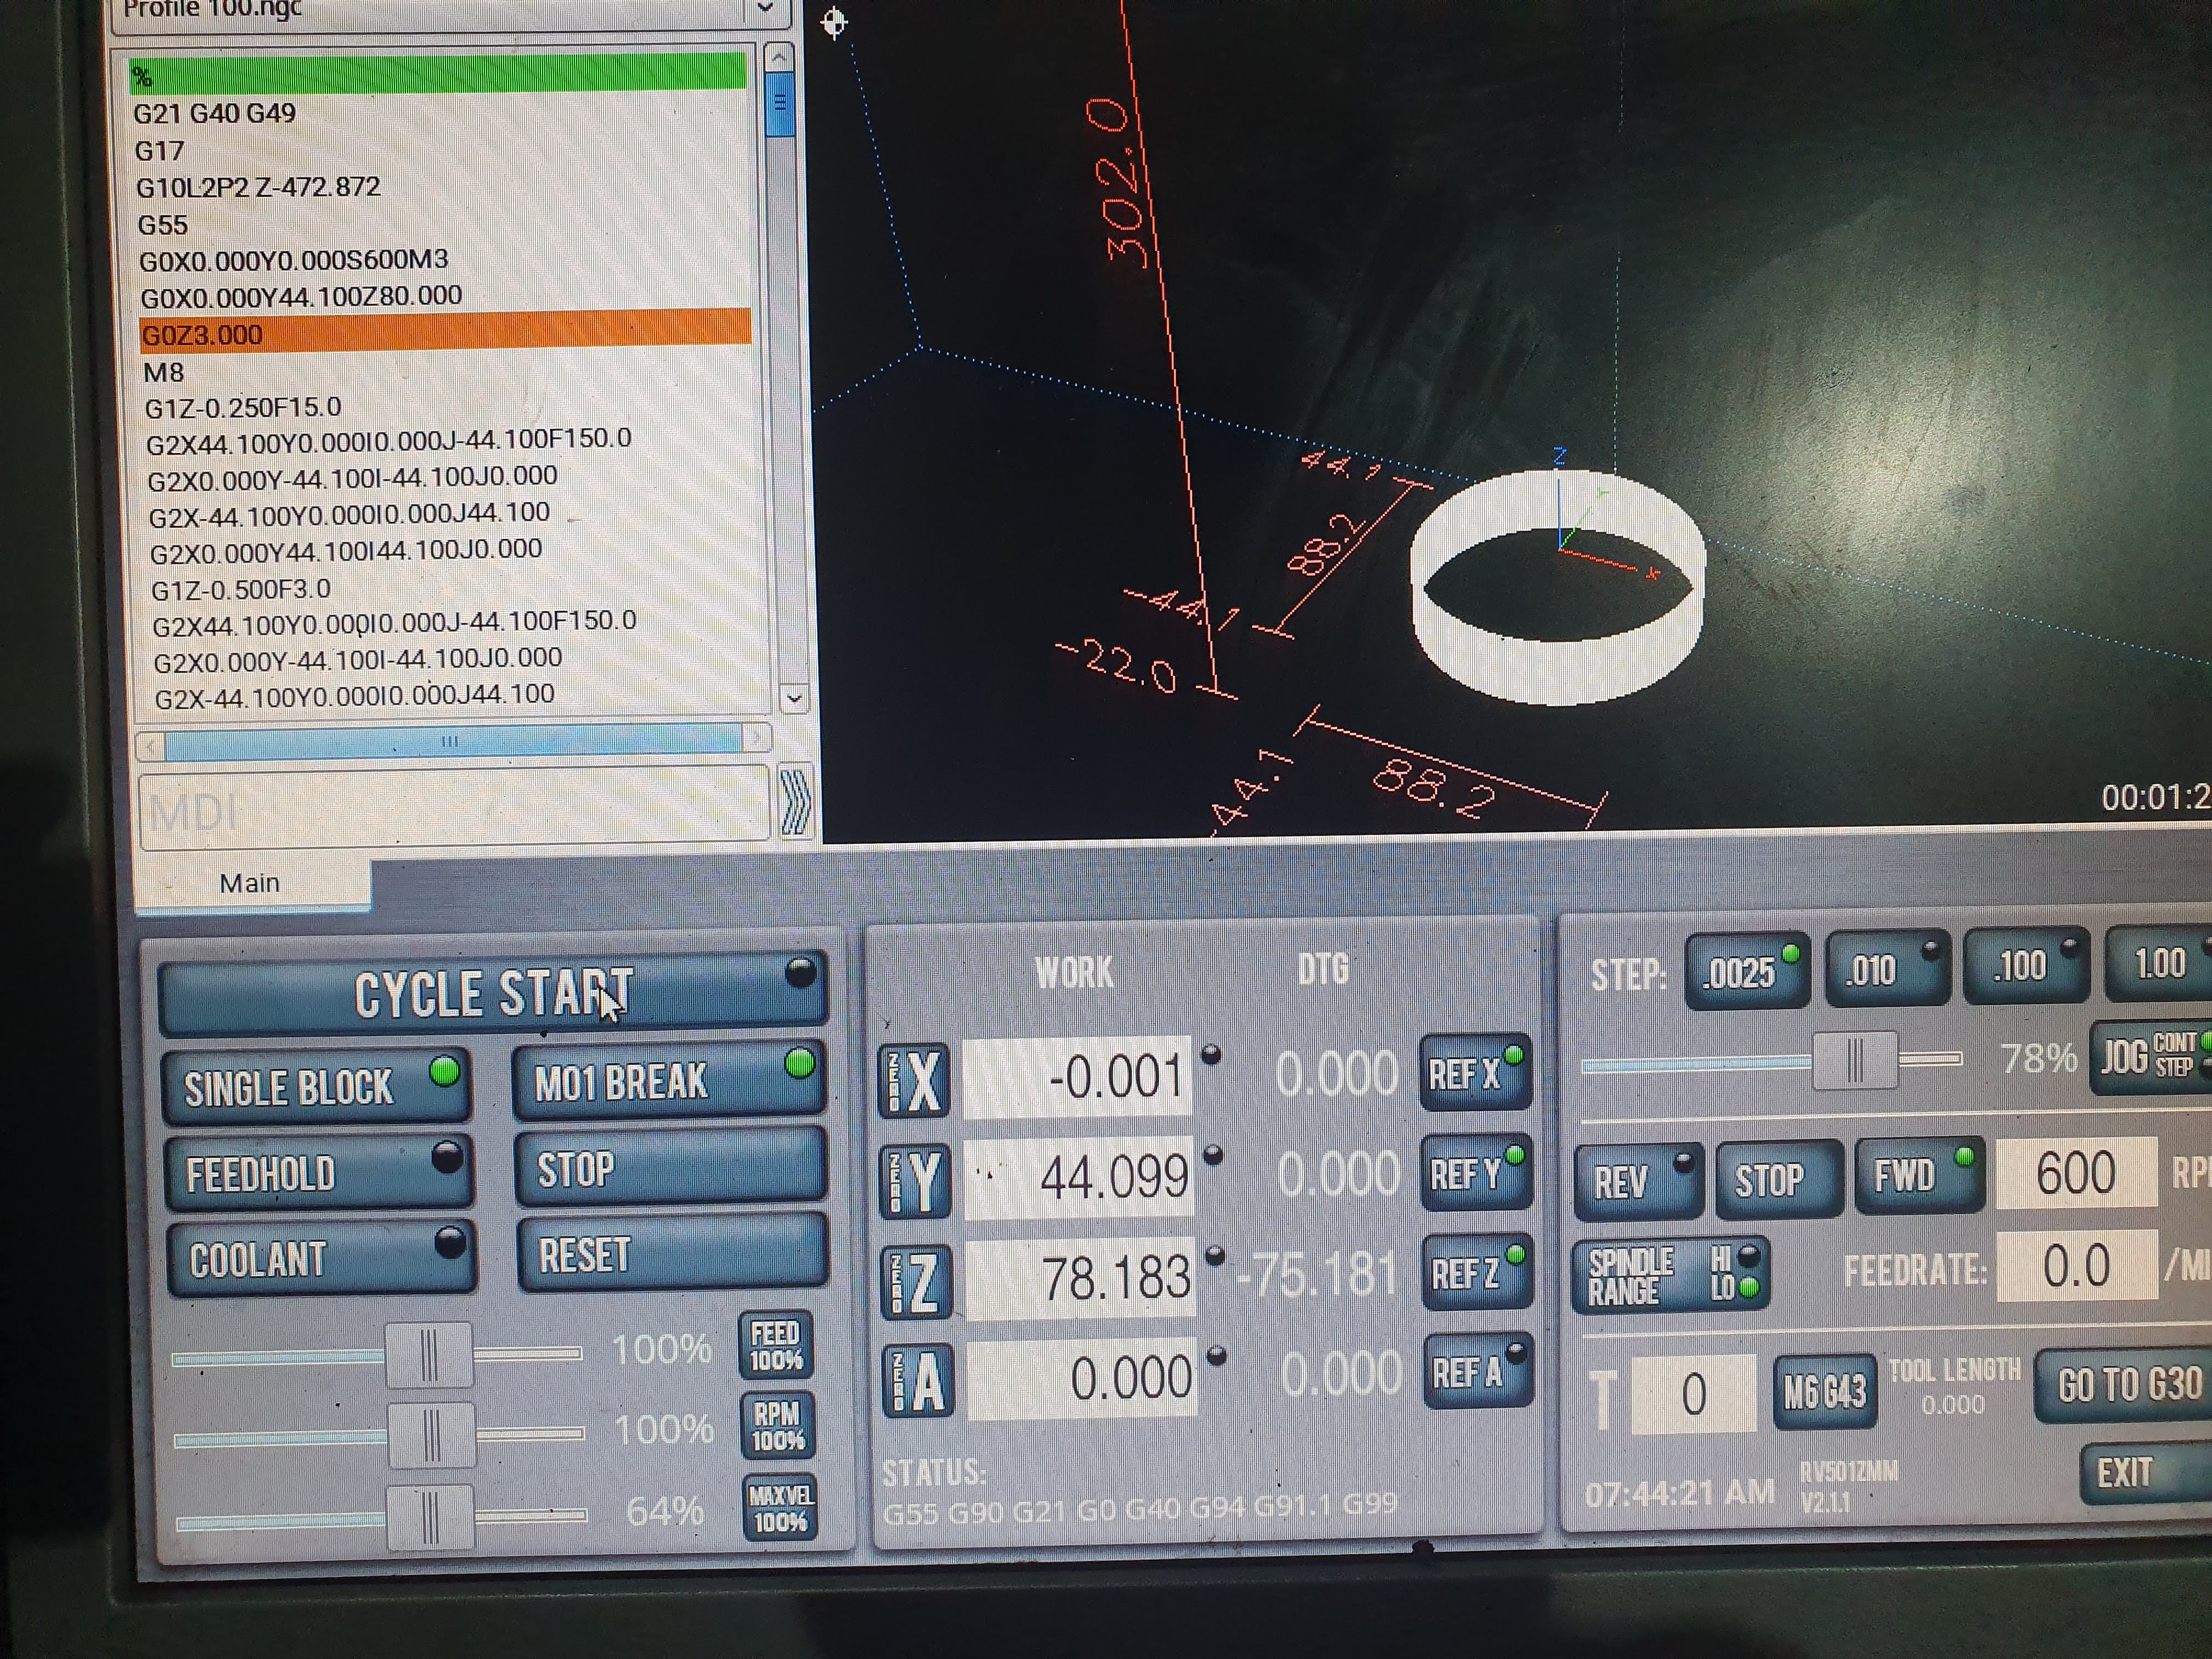
Task: Click the zero X axis icon
Action: coord(913,1080)
